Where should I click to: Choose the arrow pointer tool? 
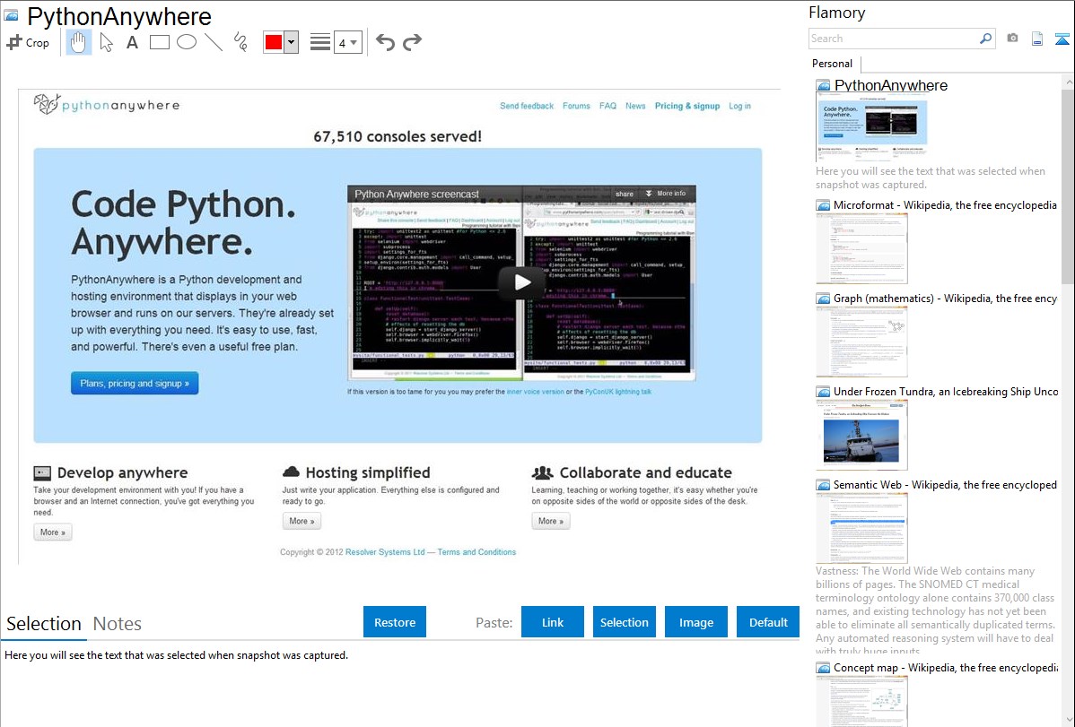coord(106,42)
